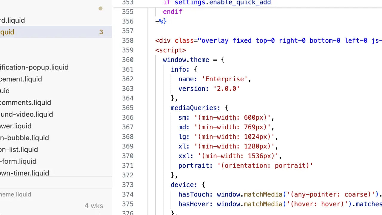Open the cement.liquid file in the sidebar

coord(21,79)
